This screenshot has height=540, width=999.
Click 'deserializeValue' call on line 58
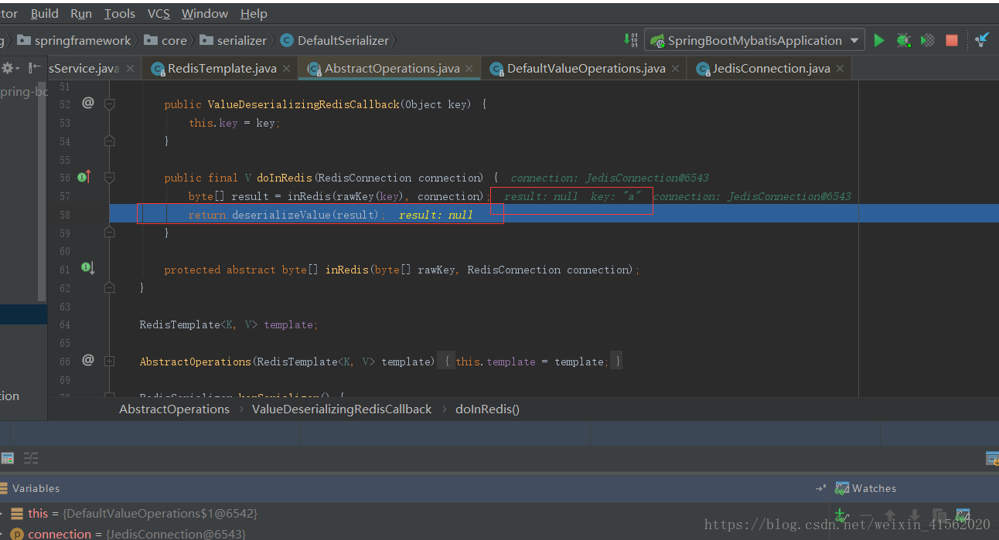tap(281, 215)
